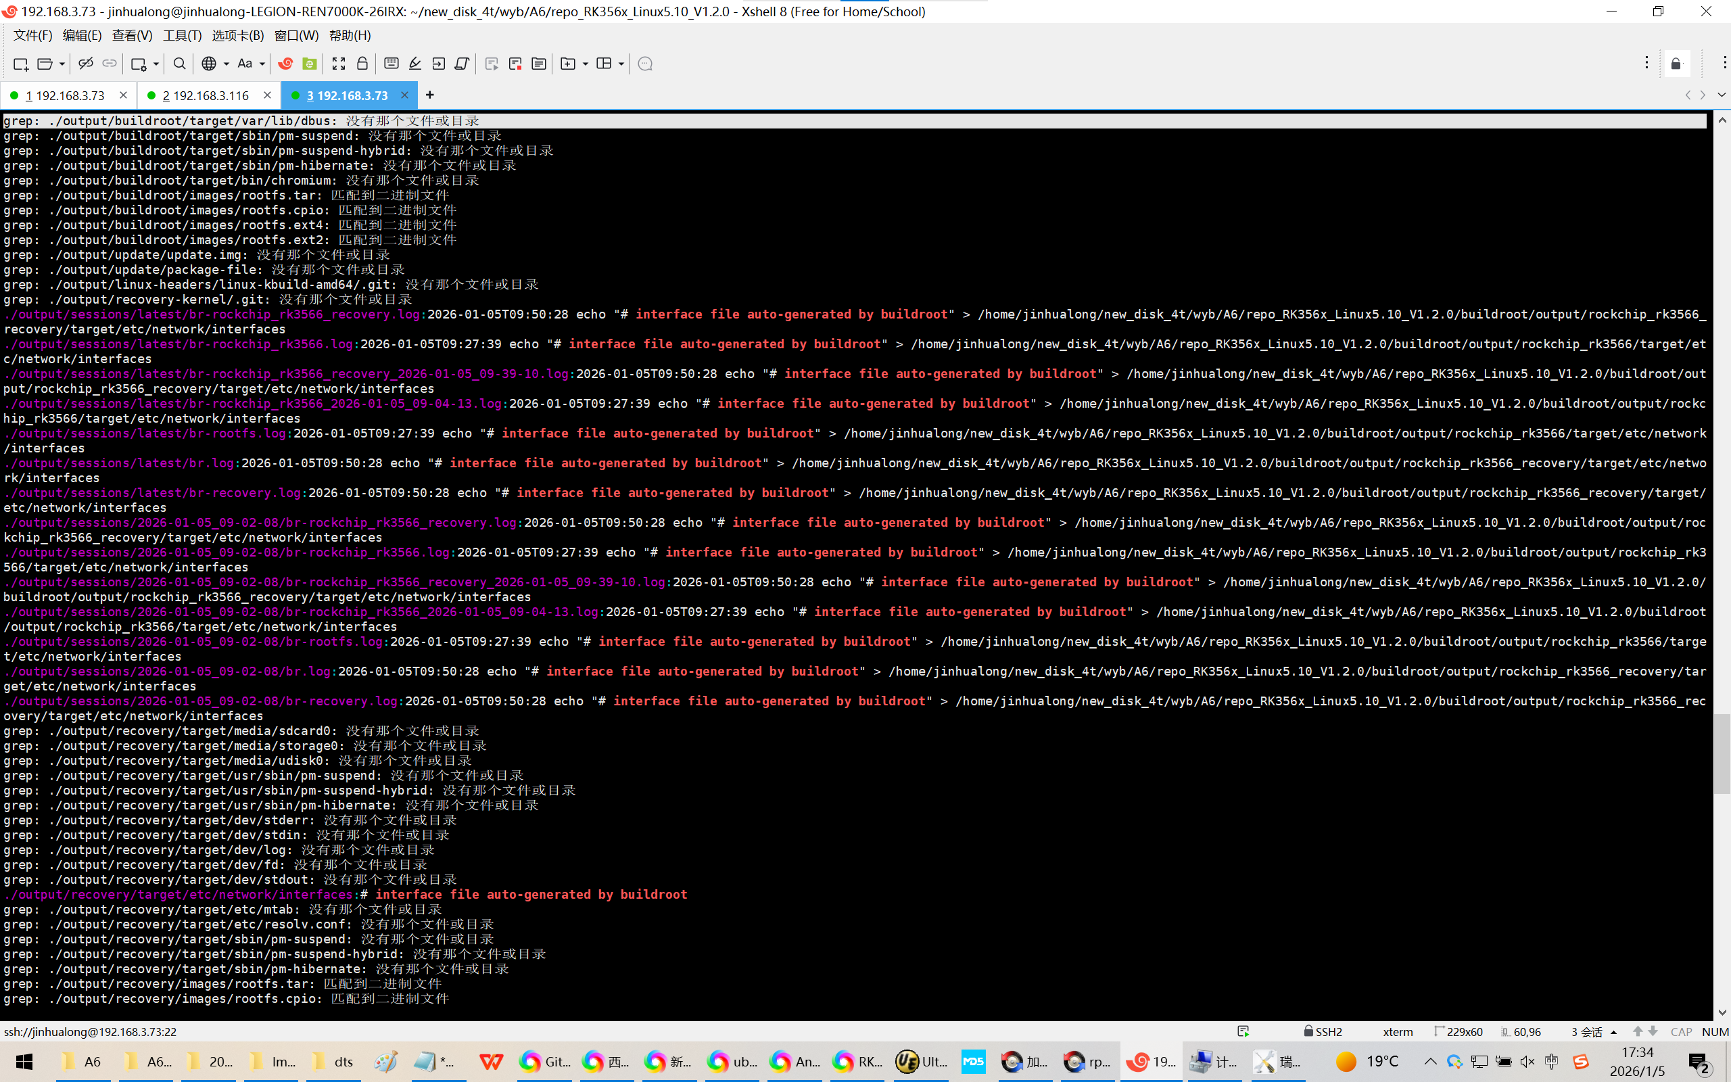1731x1082 pixels.
Task: Open the 工具(T) menu
Action: (x=182, y=35)
